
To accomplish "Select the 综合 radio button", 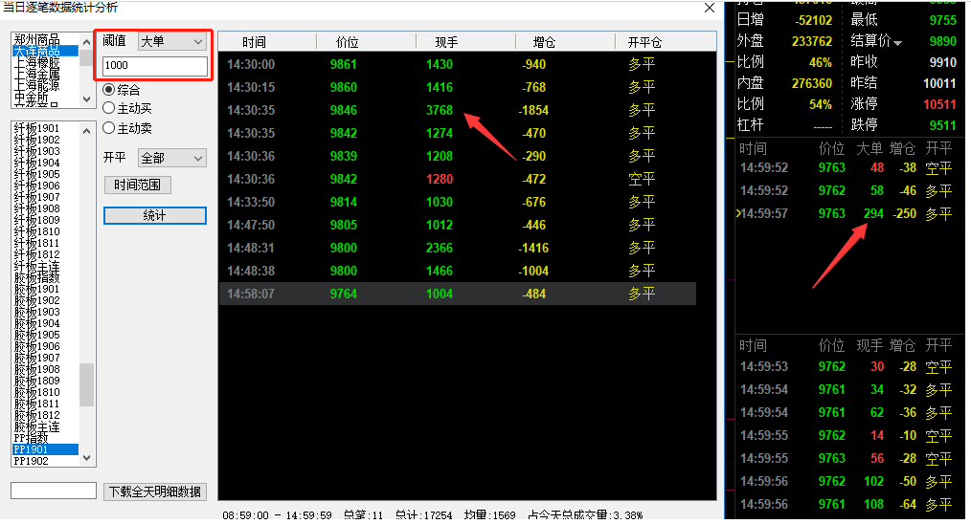I will [109, 89].
